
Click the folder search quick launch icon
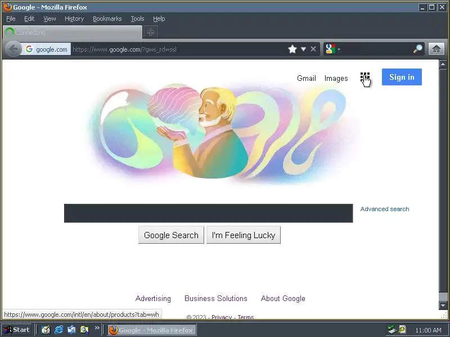tap(84, 330)
